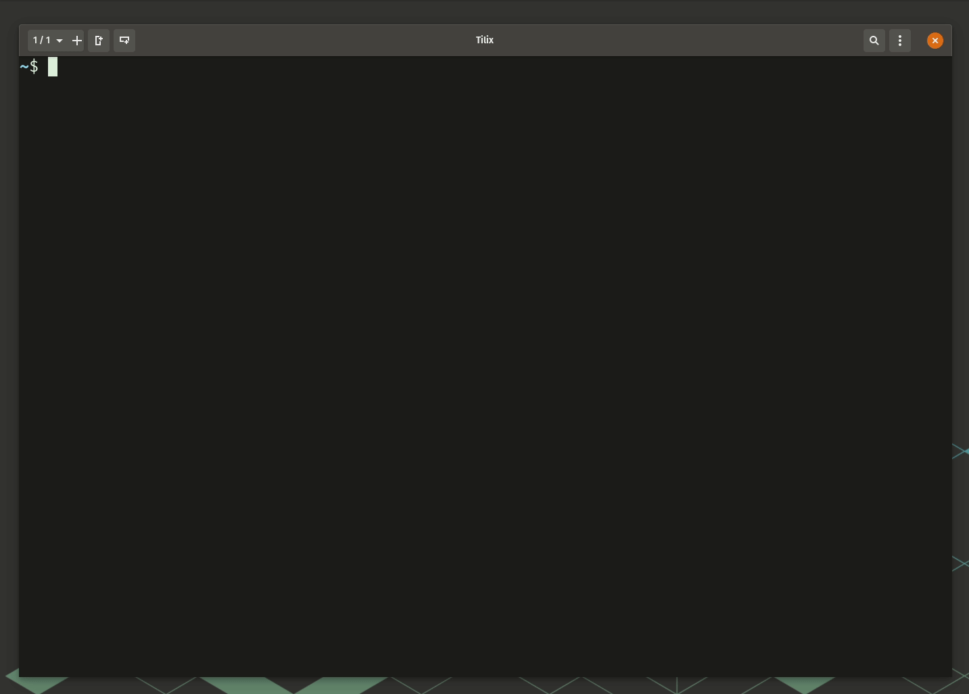Find text using the search button

[x=874, y=41]
